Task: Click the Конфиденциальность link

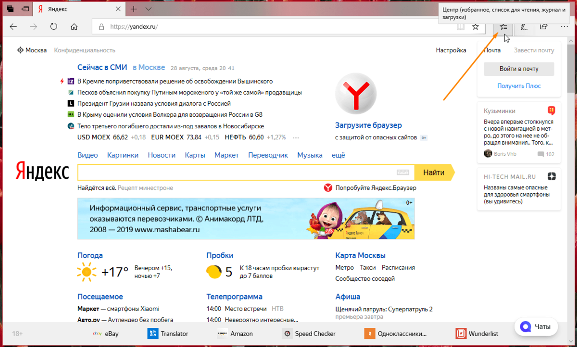Action: pyautogui.click(x=84, y=50)
